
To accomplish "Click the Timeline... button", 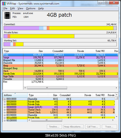I will click(54, 127).
